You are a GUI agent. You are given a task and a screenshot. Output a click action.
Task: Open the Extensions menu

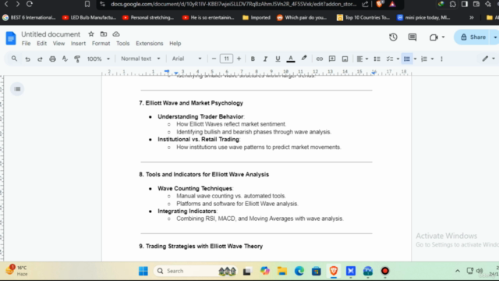149,44
